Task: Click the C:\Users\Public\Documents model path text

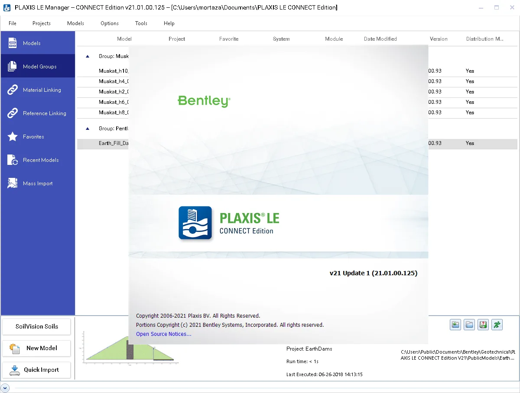Action: coord(458,355)
